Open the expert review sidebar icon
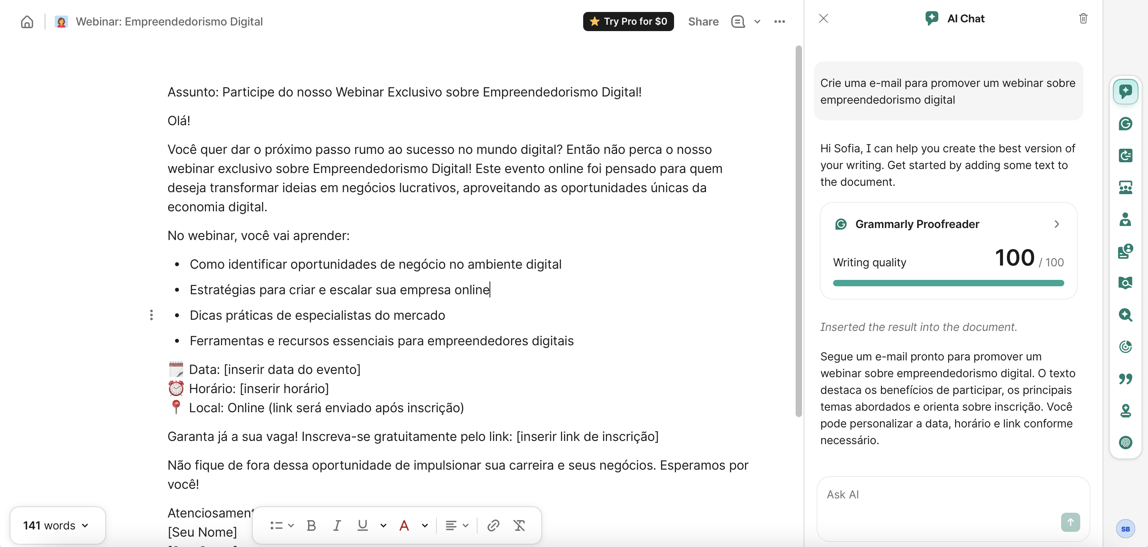1148x547 pixels. click(1125, 251)
